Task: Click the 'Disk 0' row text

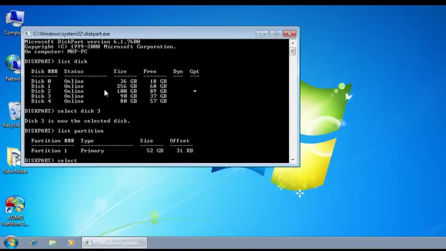Action: pyautogui.click(x=41, y=81)
